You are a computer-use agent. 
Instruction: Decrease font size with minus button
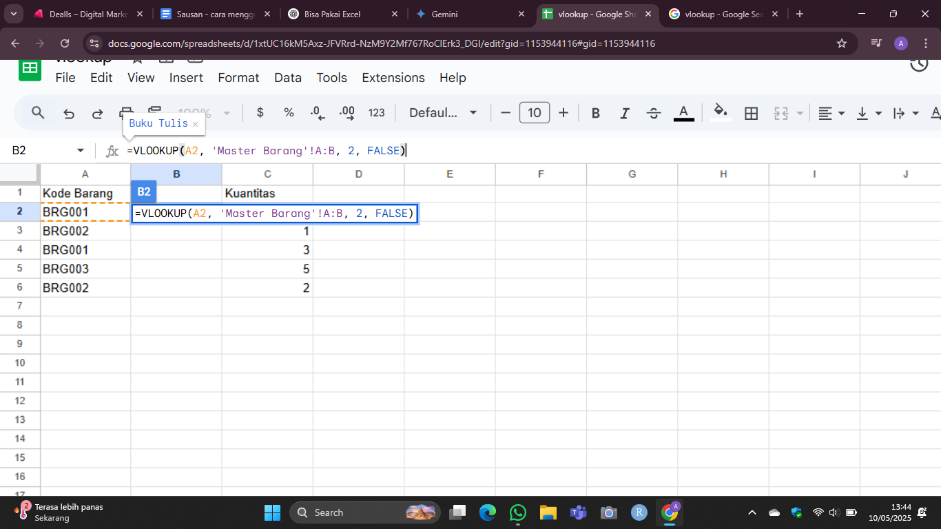[x=506, y=113]
